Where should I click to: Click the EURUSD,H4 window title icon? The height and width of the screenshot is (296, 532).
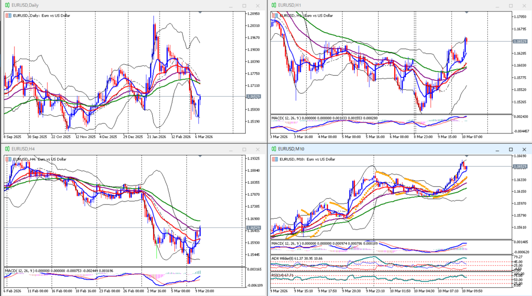[7, 149]
